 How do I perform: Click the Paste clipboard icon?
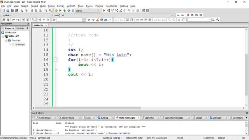(40, 10)
